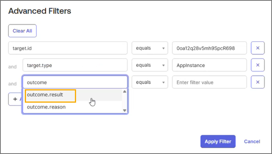Open the equals operator dropdown for outcome
Screen dimensions: 272x154
[x=150, y=82]
